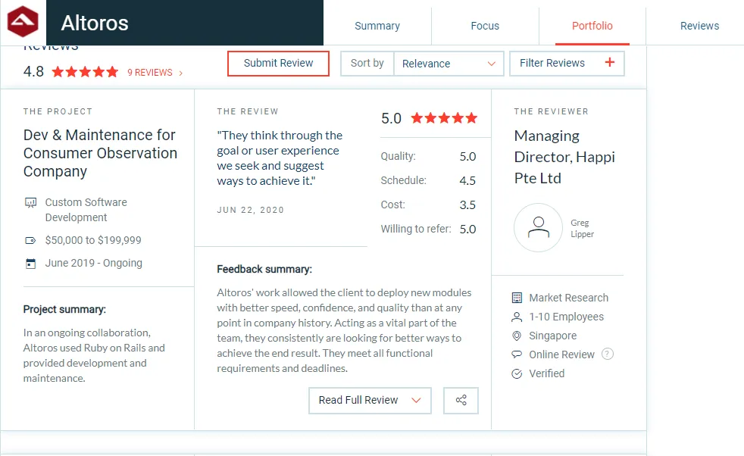Click the Submit Review button
The height and width of the screenshot is (456, 744).
[x=278, y=64]
